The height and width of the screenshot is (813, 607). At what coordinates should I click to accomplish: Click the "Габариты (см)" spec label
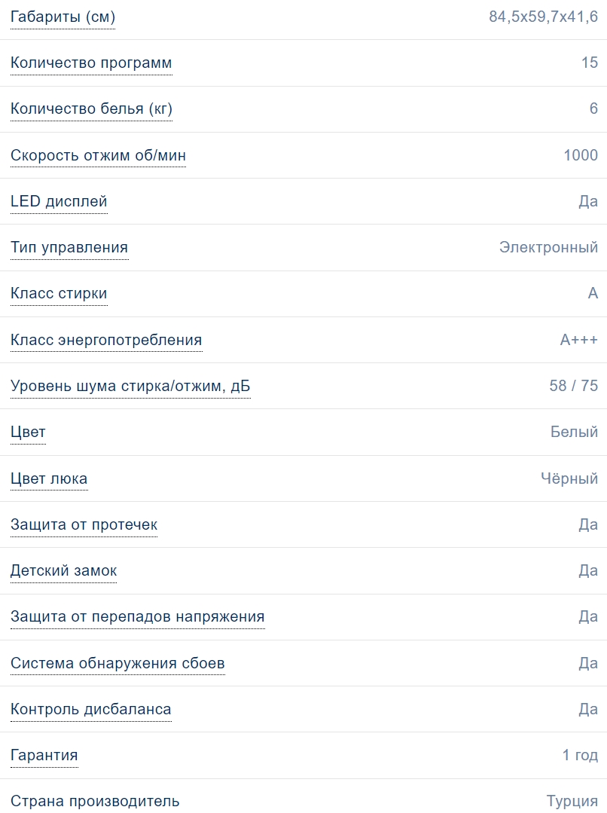tap(63, 17)
